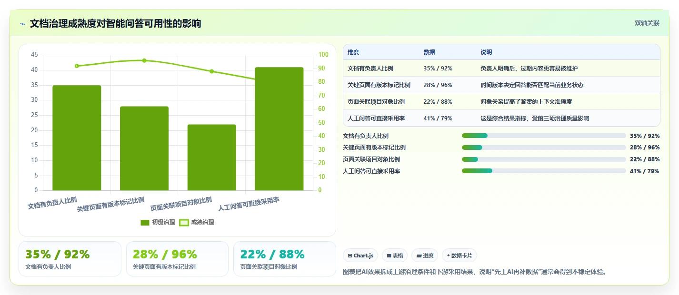Screen dimensions: 679x295
Task: Click the right axis value 100
Action: (323, 55)
